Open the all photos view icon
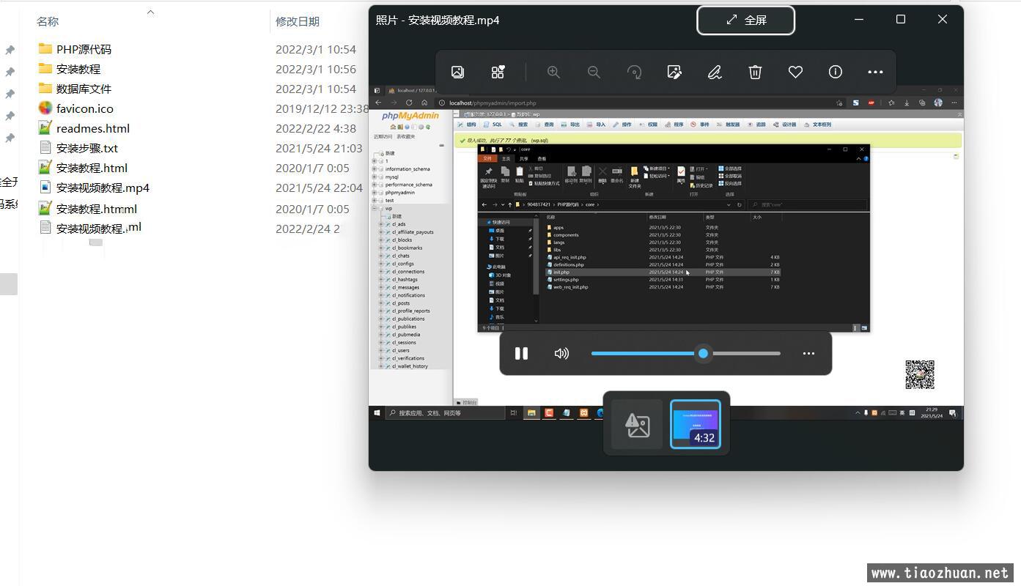 (x=457, y=72)
